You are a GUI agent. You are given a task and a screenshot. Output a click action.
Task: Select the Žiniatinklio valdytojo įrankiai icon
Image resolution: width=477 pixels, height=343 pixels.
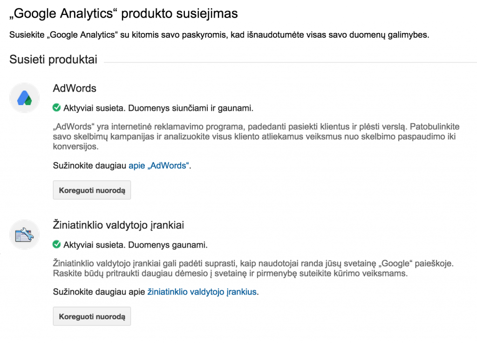coord(24,235)
